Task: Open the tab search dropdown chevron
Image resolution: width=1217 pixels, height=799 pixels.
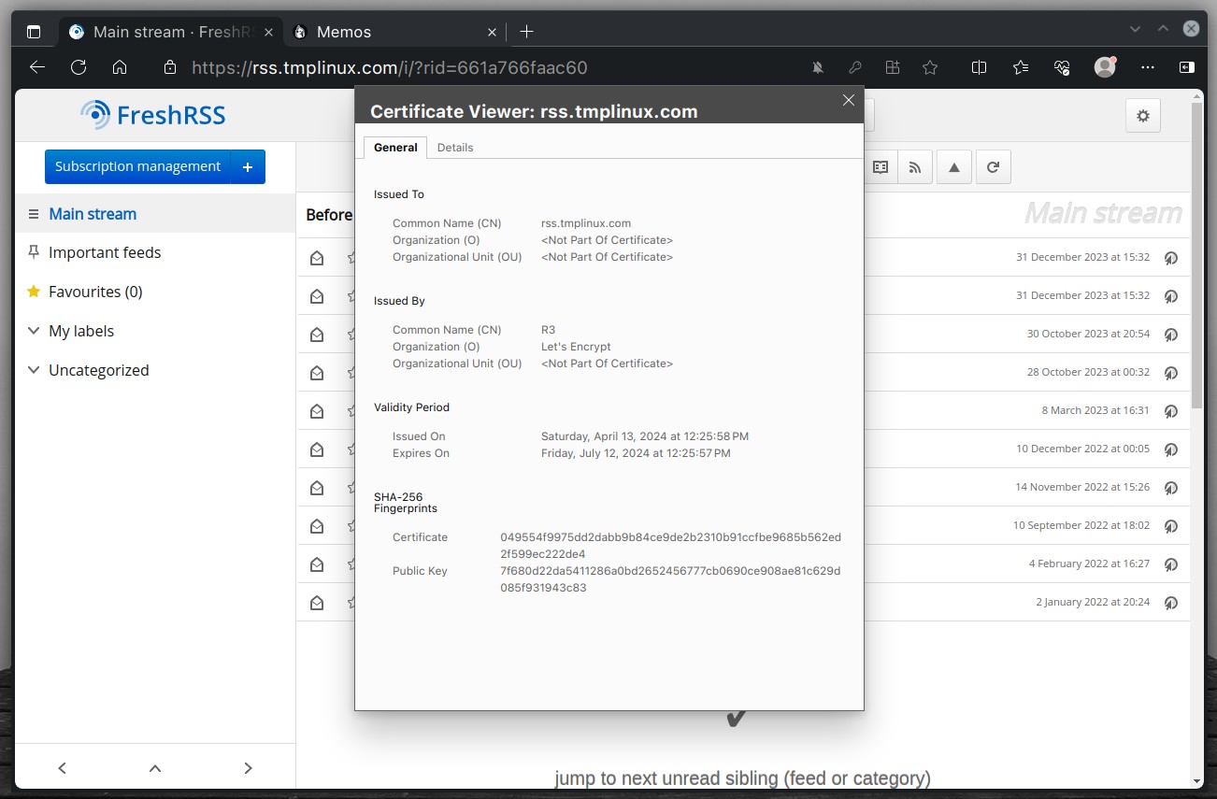Action: point(1135,29)
